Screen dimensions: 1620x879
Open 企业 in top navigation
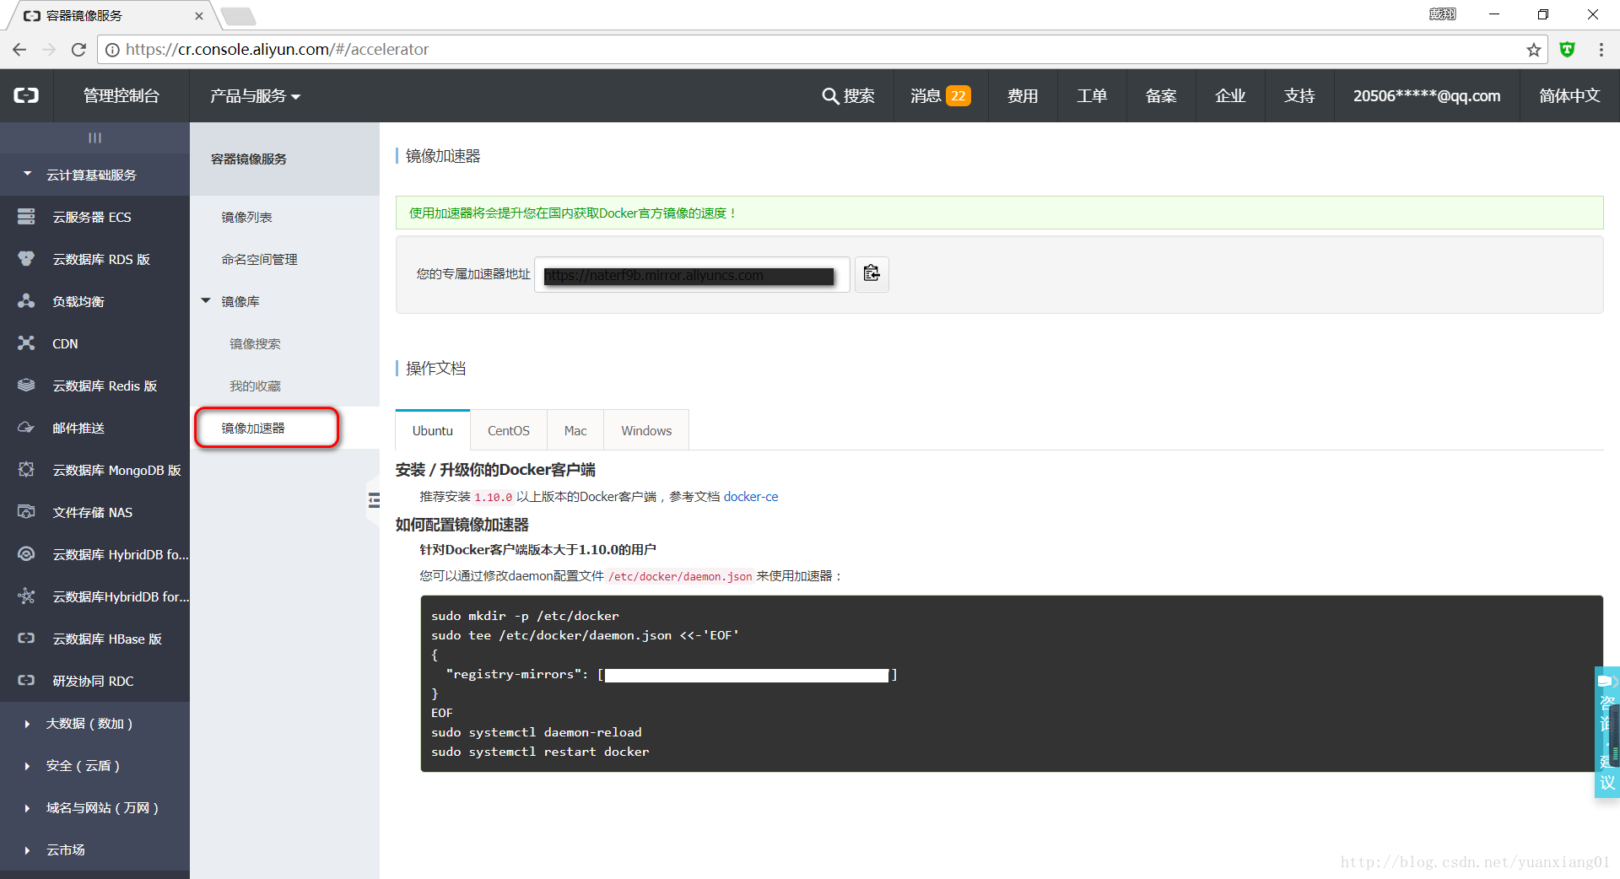click(1230, 96)
